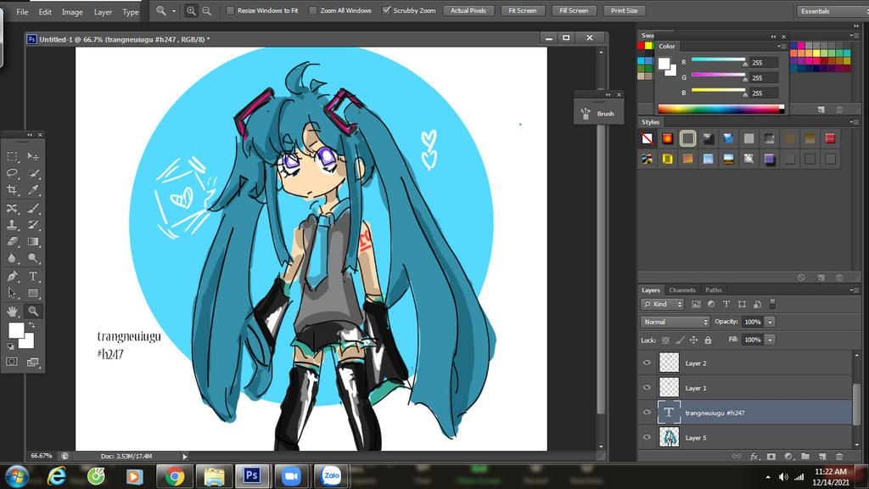Add layer mask in Layers panel
This screenshot has width=869, height=489.
771,456
